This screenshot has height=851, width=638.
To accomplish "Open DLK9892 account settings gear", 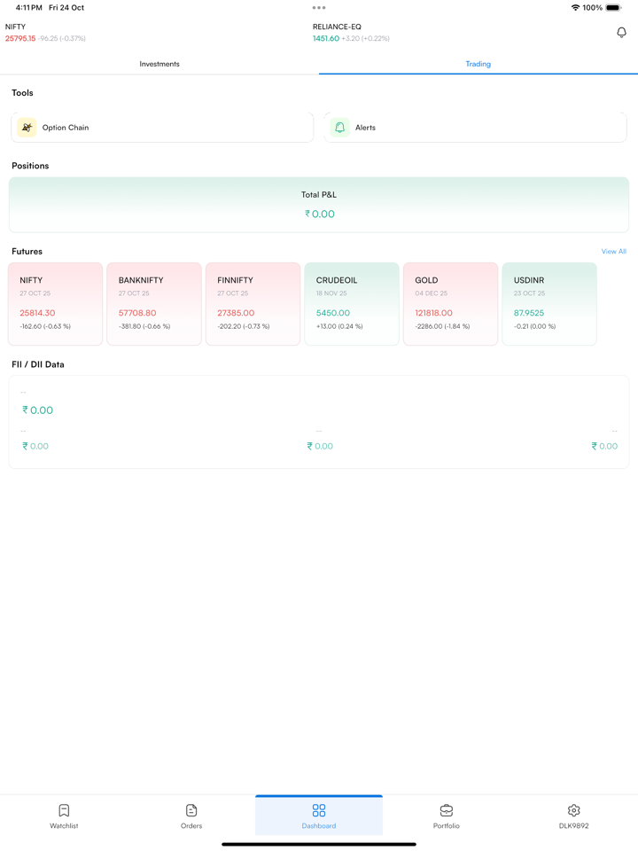I will point(573,810).
